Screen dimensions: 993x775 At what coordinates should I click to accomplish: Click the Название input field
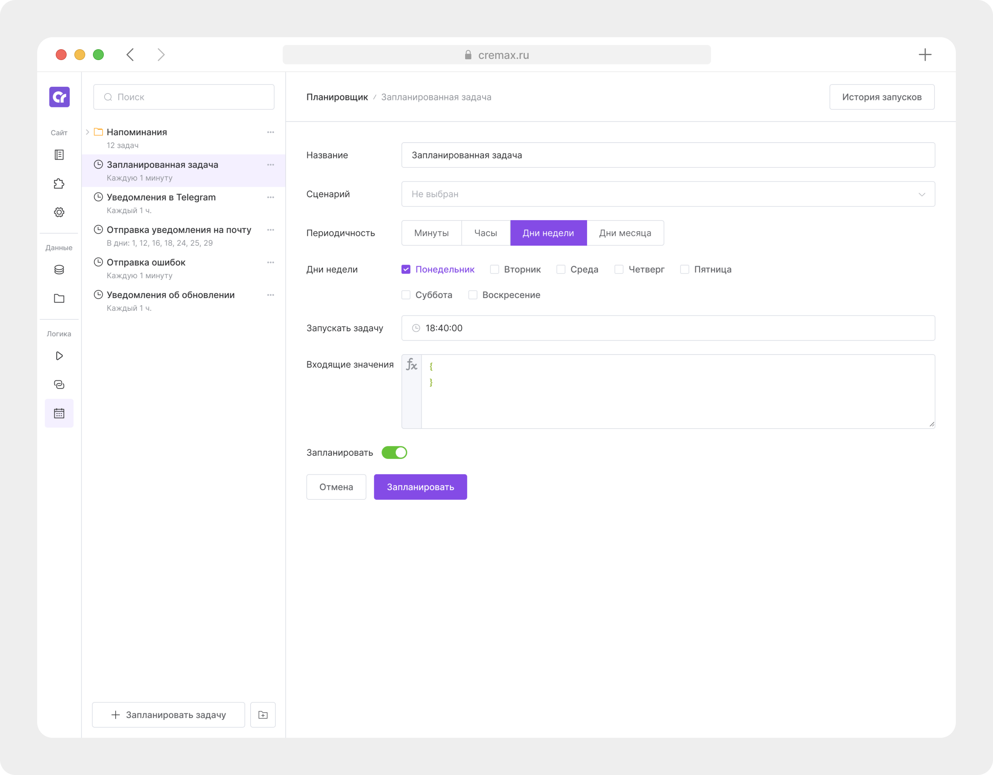point(668,155)
